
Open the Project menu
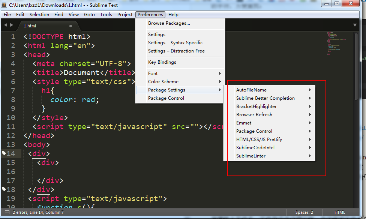[125, 15]
